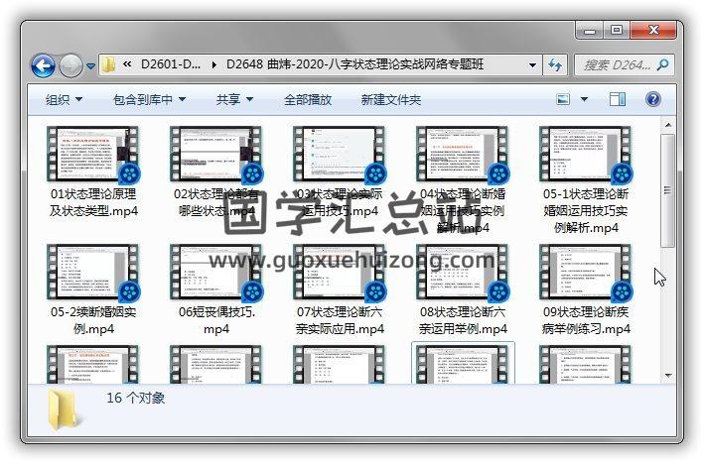This screenshot has height=464, width=704.
Task: Go back with the blue Back arrow
Action: [43, 65]
